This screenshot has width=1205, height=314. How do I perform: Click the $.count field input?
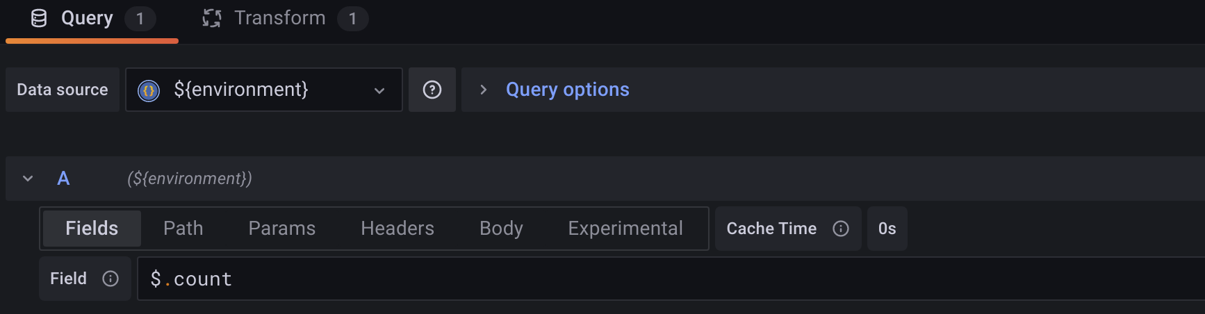(625, 279)
